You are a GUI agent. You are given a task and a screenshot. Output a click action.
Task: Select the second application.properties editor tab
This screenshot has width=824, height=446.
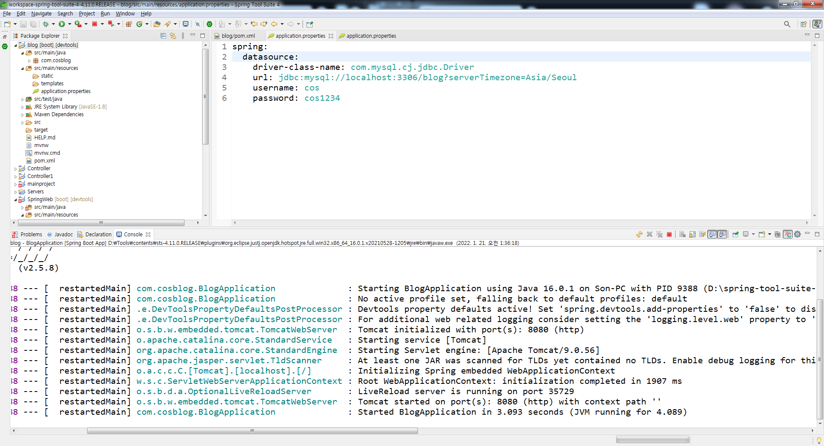367,36
